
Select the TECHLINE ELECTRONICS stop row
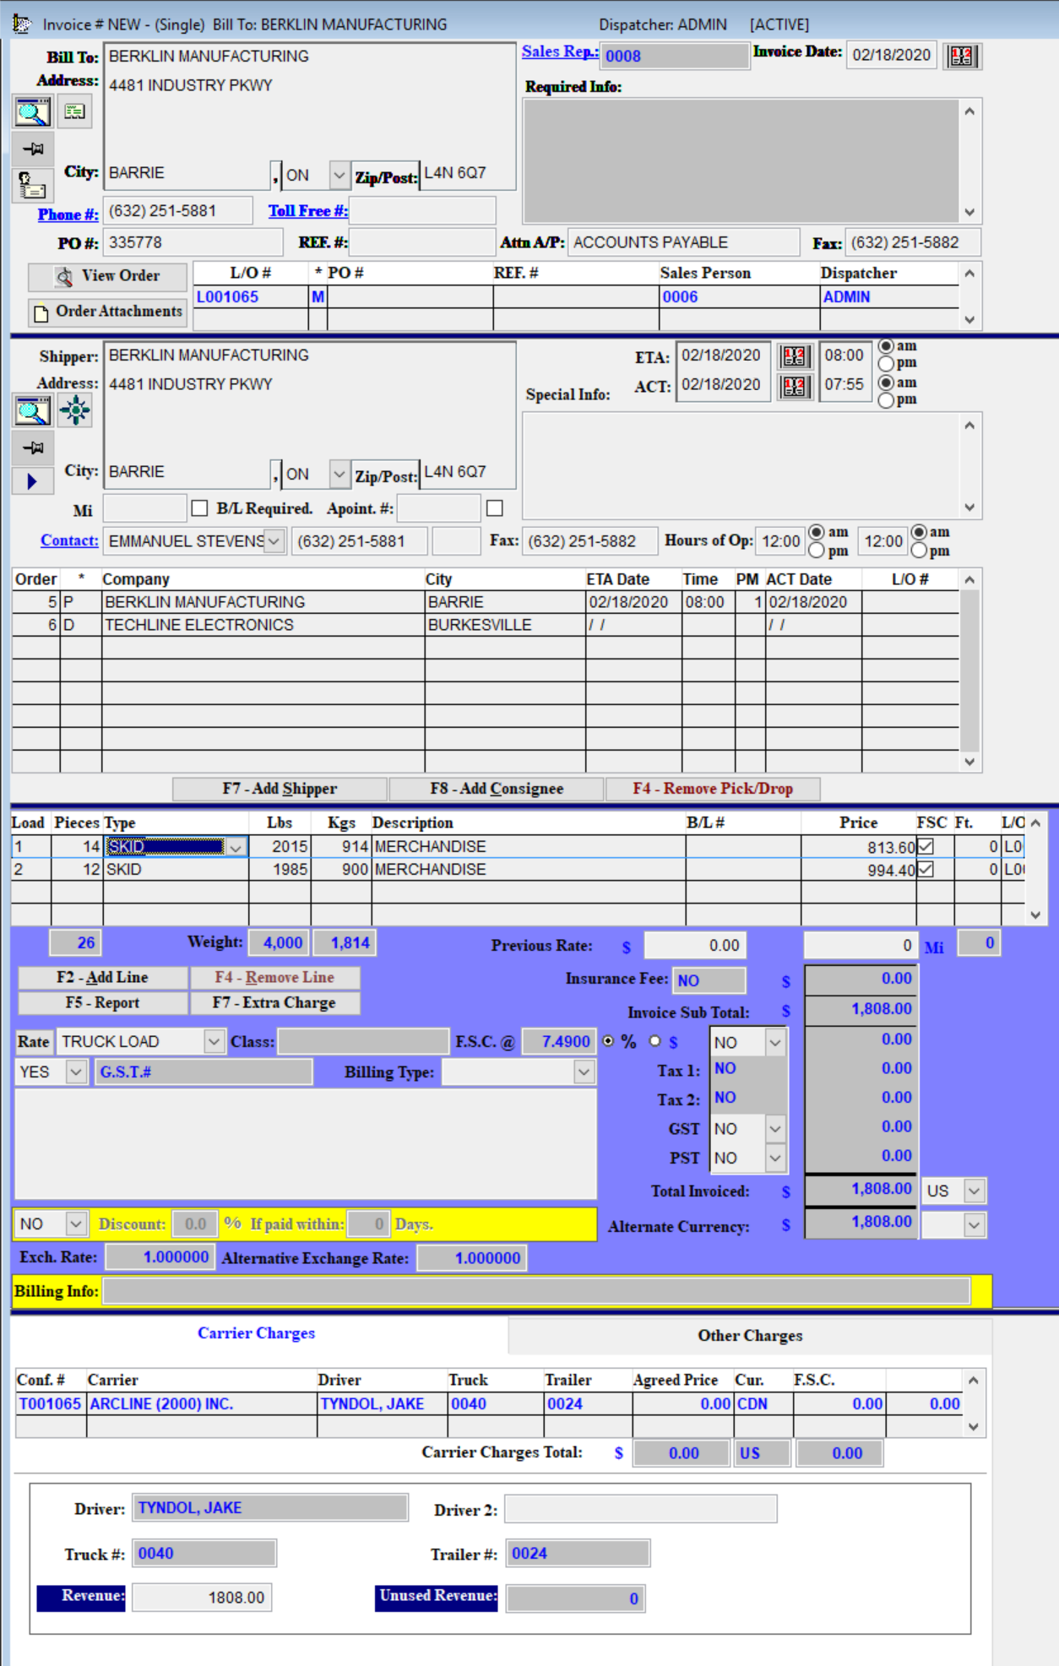pyautogui.click(x=486, y=625)
